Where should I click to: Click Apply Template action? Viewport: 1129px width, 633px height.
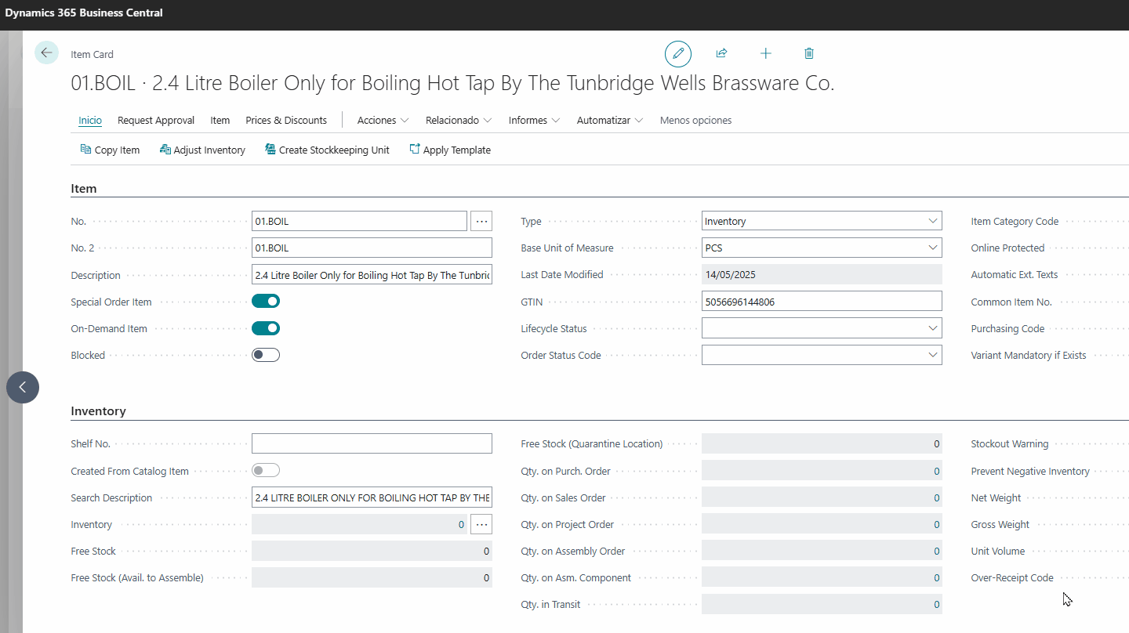[450, 150]
